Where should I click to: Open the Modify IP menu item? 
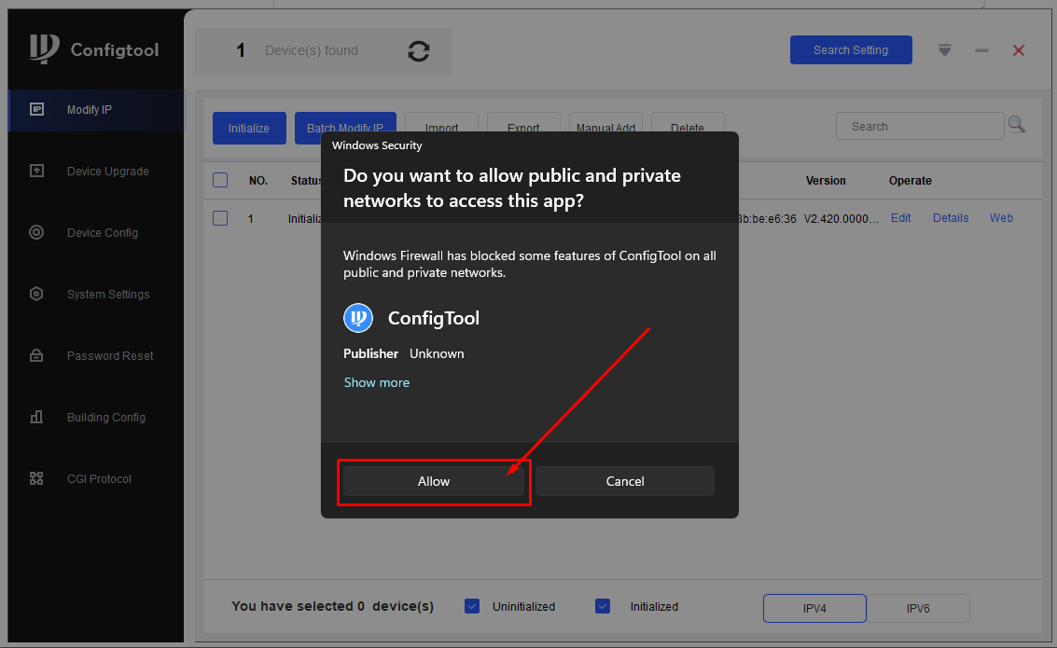96,110
